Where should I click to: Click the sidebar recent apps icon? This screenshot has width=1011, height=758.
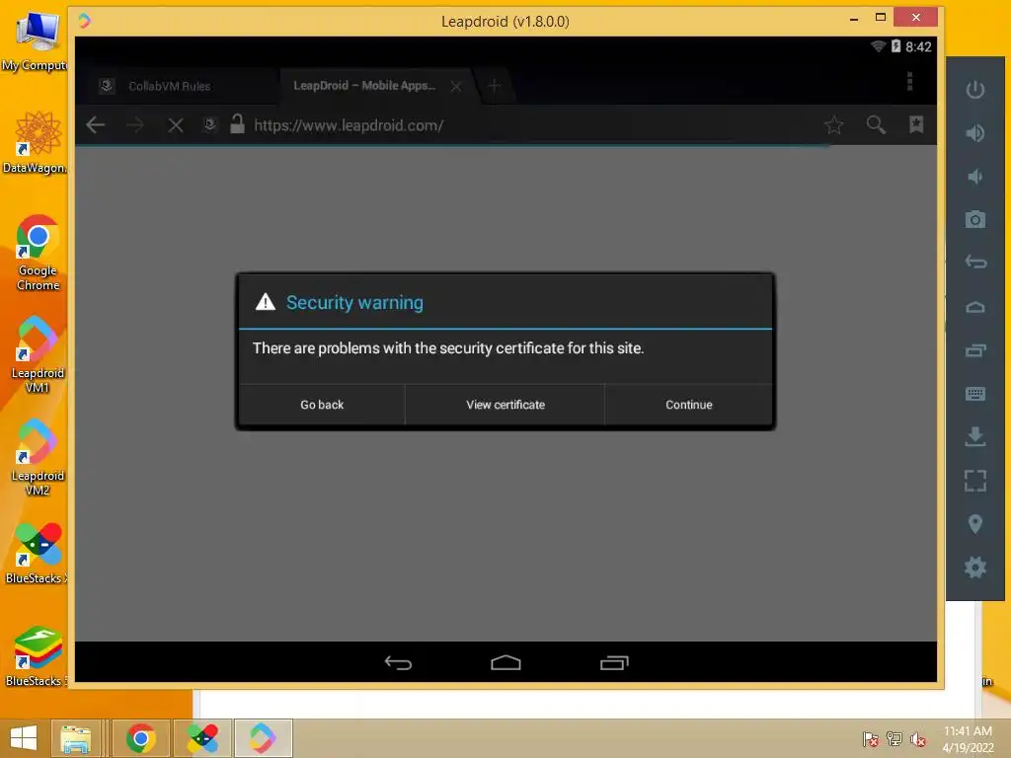[974, 350]
